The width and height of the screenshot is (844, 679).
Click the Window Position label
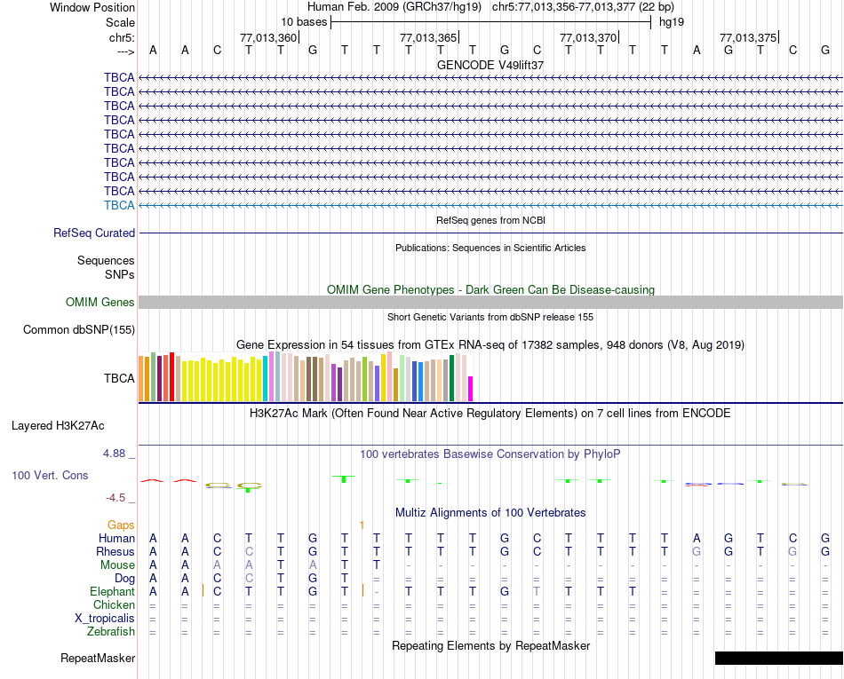pos(92,7)
